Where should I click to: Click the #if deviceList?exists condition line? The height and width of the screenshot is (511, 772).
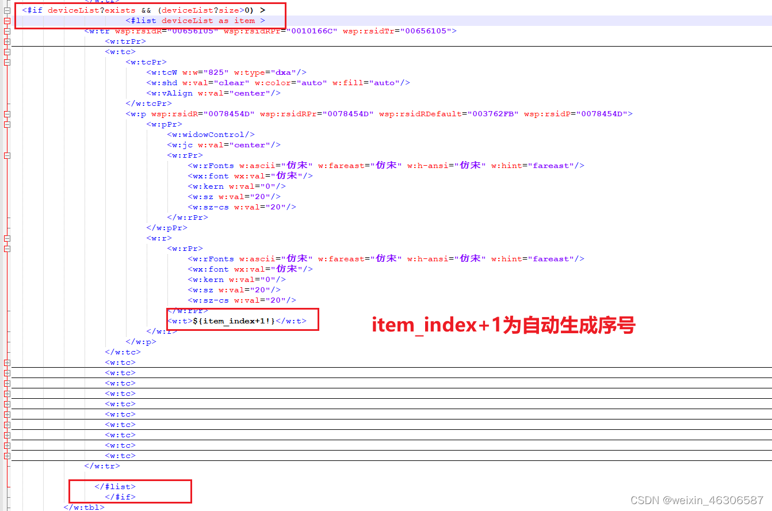(144, 10)
